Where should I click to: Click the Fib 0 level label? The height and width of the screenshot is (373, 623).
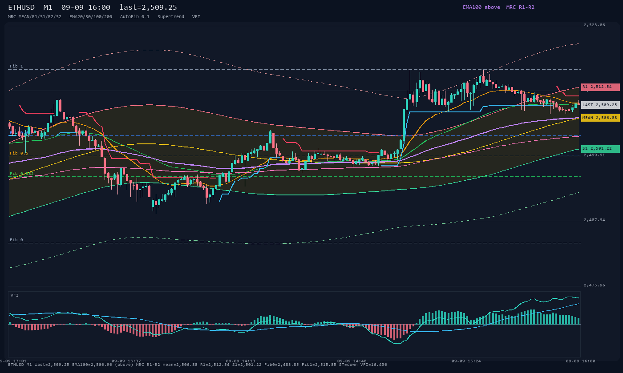(16, 240)
